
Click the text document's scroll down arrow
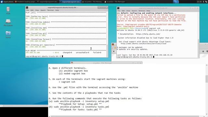[207, 114]
